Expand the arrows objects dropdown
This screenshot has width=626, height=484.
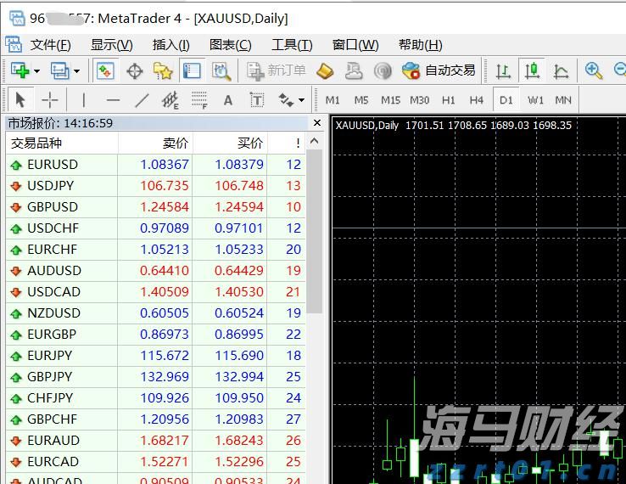[x=301, y=100]
